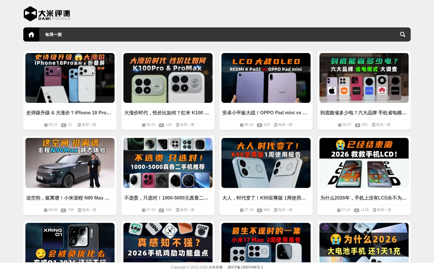This screenshot has height=272, width=434.
Task: Click the play icon on the iPhone 18 Pro card
Action: point(64,125)
